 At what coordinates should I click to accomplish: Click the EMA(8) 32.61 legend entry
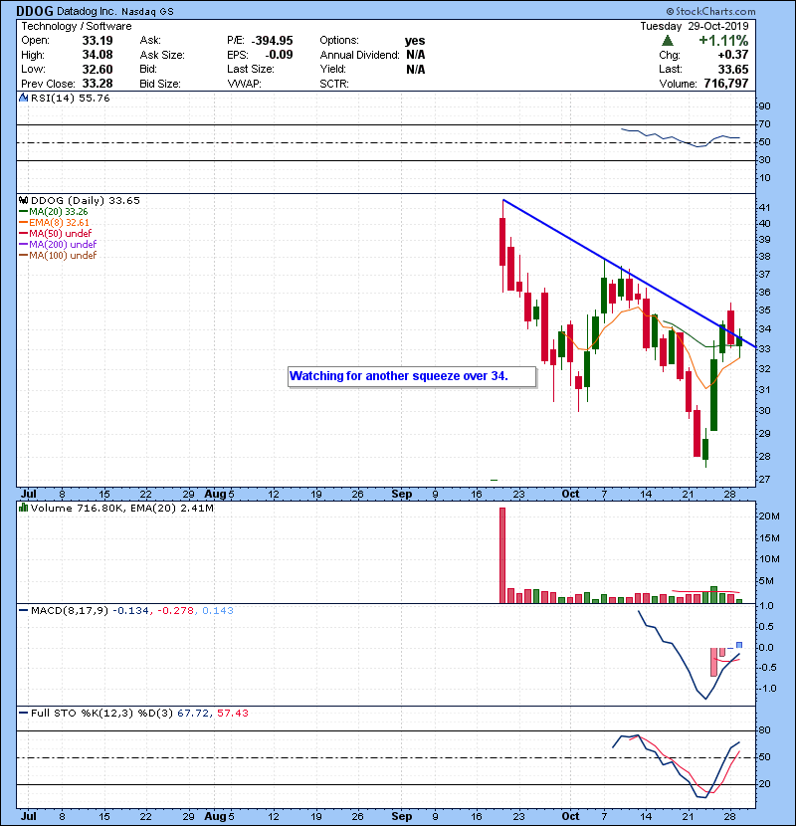[55, 222]
